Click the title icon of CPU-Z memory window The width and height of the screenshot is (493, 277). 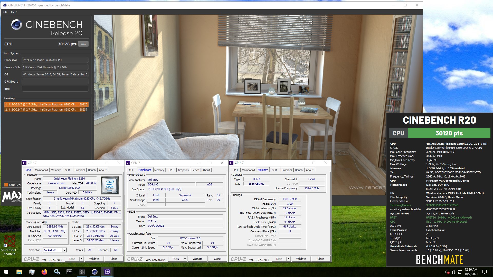(x=231, y=163)
